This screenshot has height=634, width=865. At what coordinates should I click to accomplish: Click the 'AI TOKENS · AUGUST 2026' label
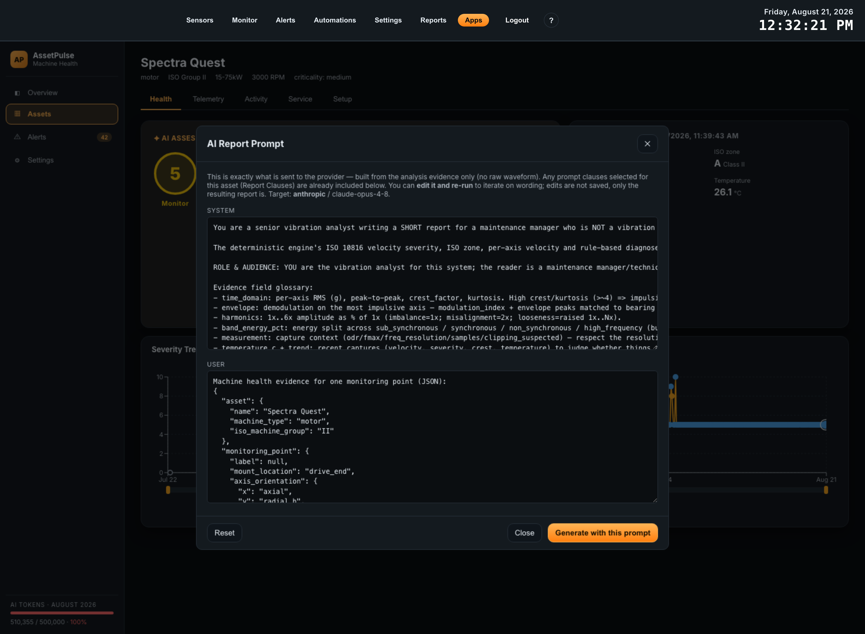click(x=53, y=605)
